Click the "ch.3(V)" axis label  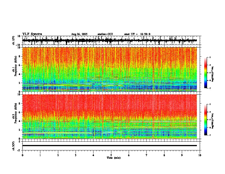[14, 146]
